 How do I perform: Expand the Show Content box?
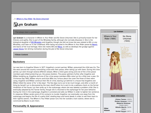point(30,55)
